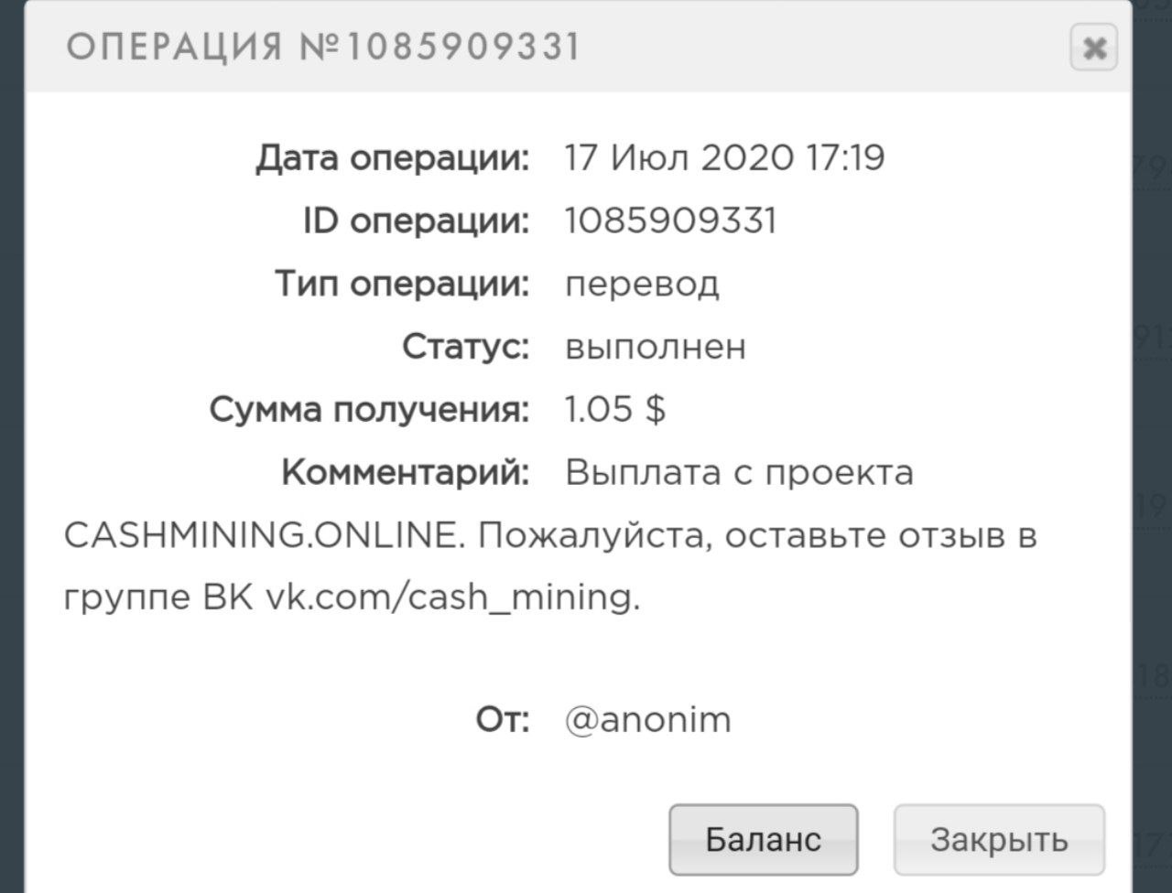Click the date value 17 Июл 2020 17:19
This screenshot has height=893, width=1172.
pos(724,158)
